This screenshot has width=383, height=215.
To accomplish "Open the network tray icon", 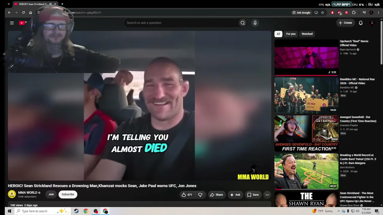I will [353, 211].
